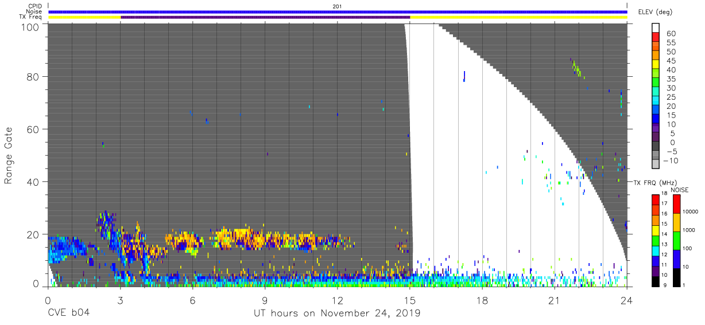Click the yellow TX FRQ segment between 14 and 15

[656, 230]
